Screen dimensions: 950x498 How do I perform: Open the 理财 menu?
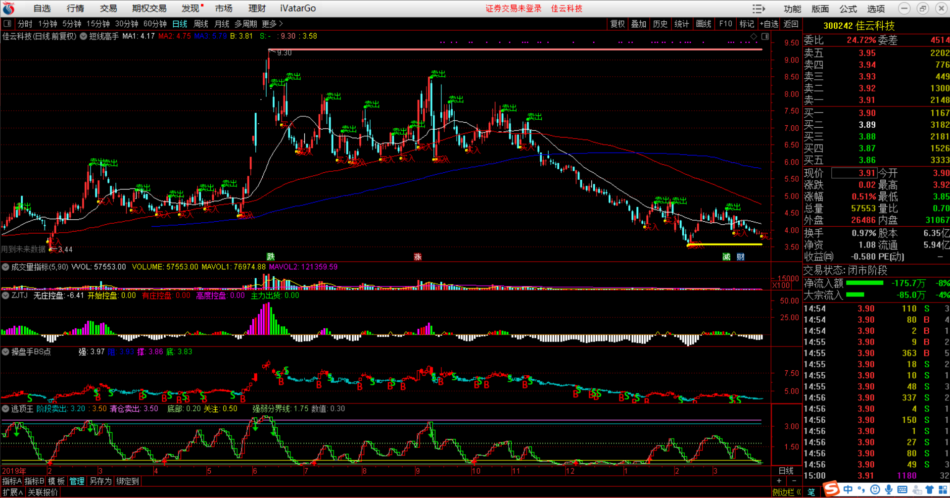pos(257,8)
